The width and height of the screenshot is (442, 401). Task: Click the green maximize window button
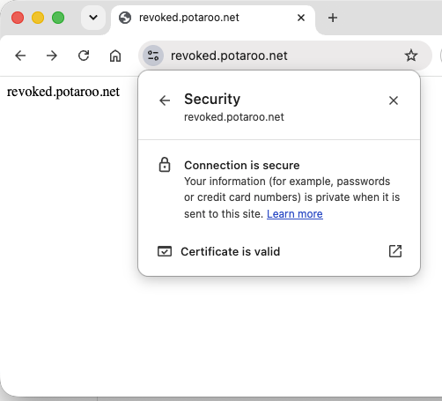point(58,18)
